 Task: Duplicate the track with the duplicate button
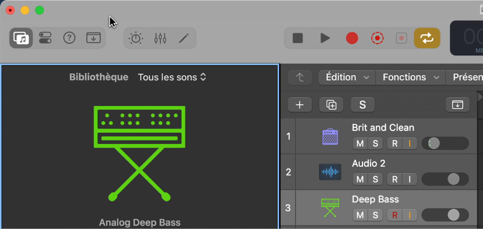331,105
